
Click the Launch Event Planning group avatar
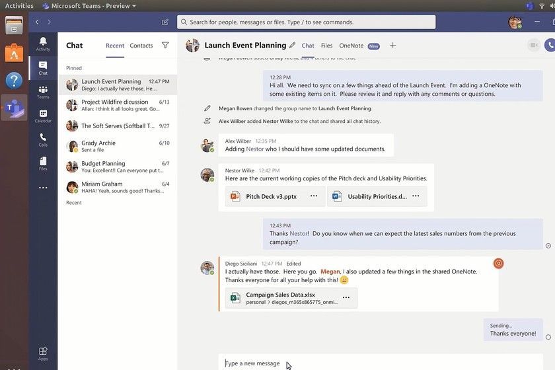pyautogui.click(x=192, y=46)
